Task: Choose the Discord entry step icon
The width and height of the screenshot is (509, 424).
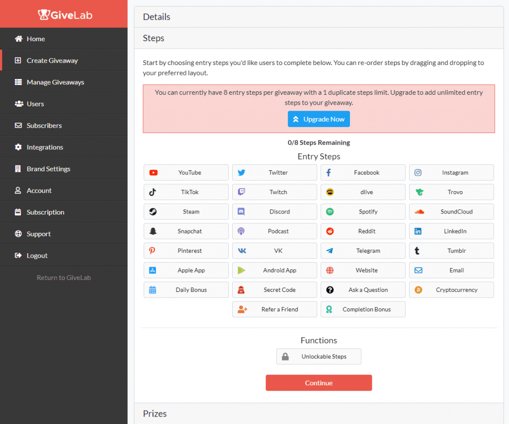Action: coord(242,212)
